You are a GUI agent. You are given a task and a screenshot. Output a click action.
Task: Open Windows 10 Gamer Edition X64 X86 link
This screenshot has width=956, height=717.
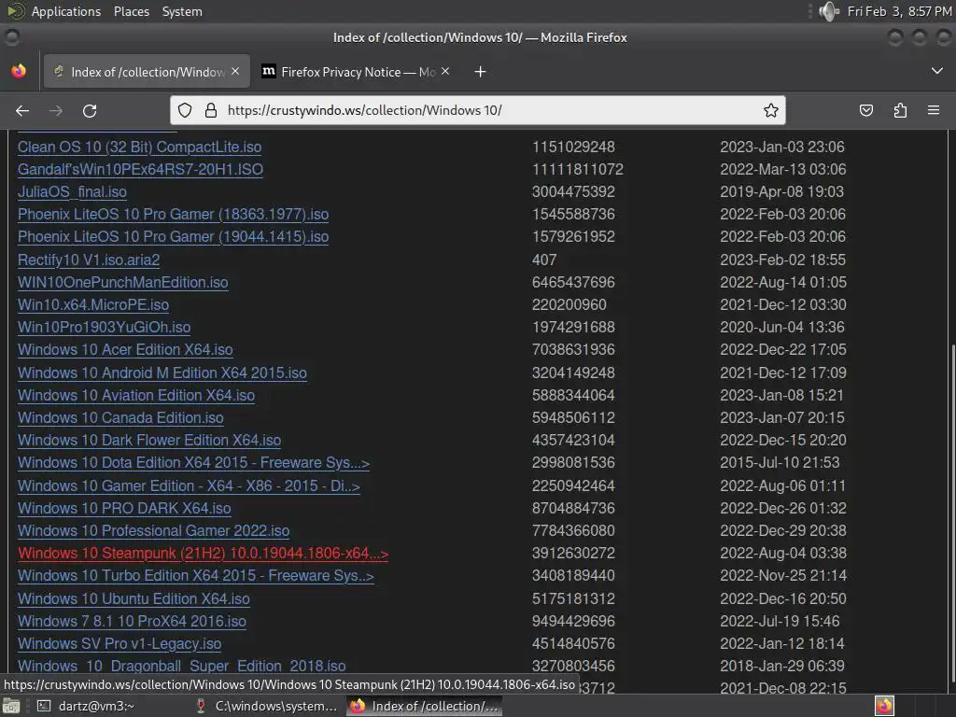click(189, 485)
